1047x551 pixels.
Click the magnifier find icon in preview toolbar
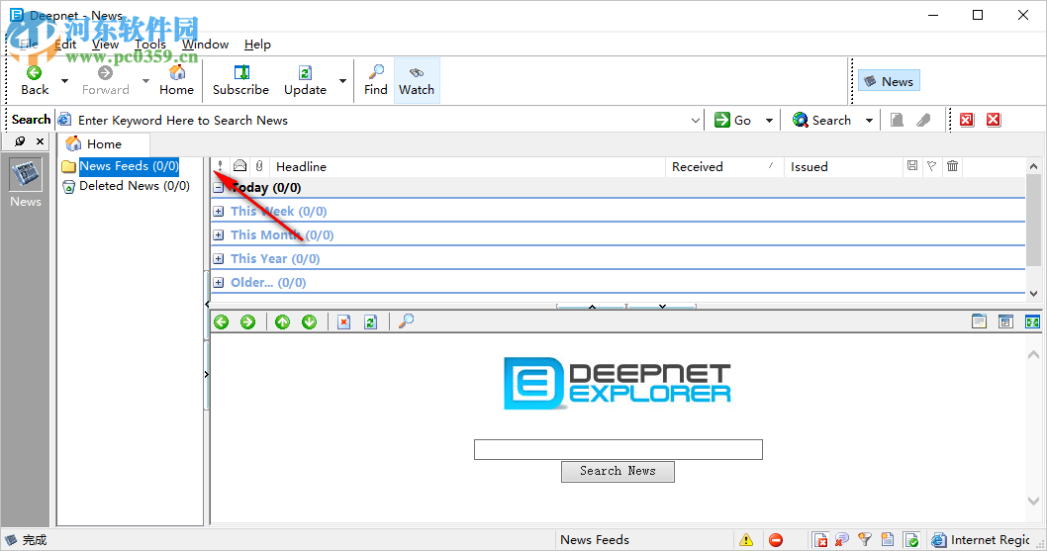pyautogui.click(x=406, y=321)
